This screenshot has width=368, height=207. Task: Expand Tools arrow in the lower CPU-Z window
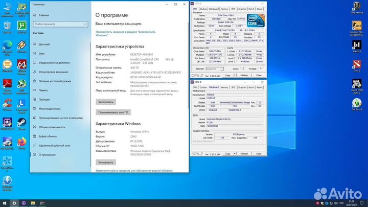(x=235, y=154)
